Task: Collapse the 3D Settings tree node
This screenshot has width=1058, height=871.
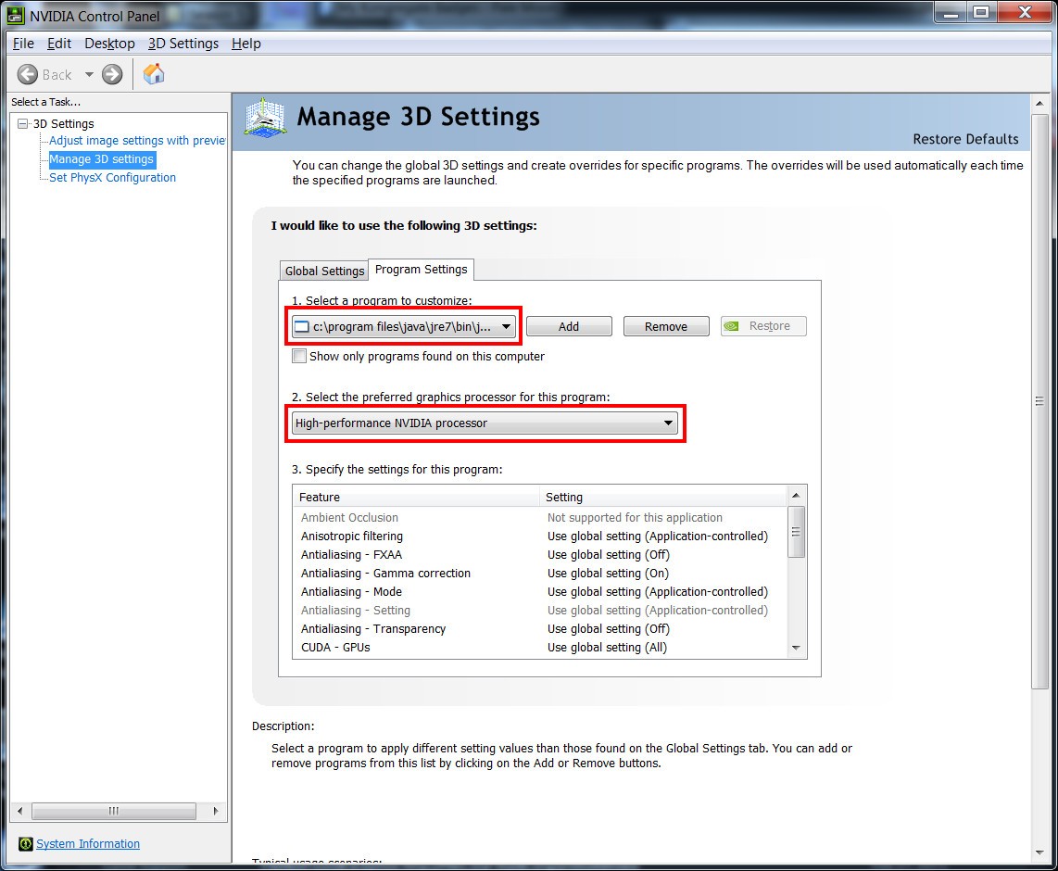Action: click(x=22, y=123)
